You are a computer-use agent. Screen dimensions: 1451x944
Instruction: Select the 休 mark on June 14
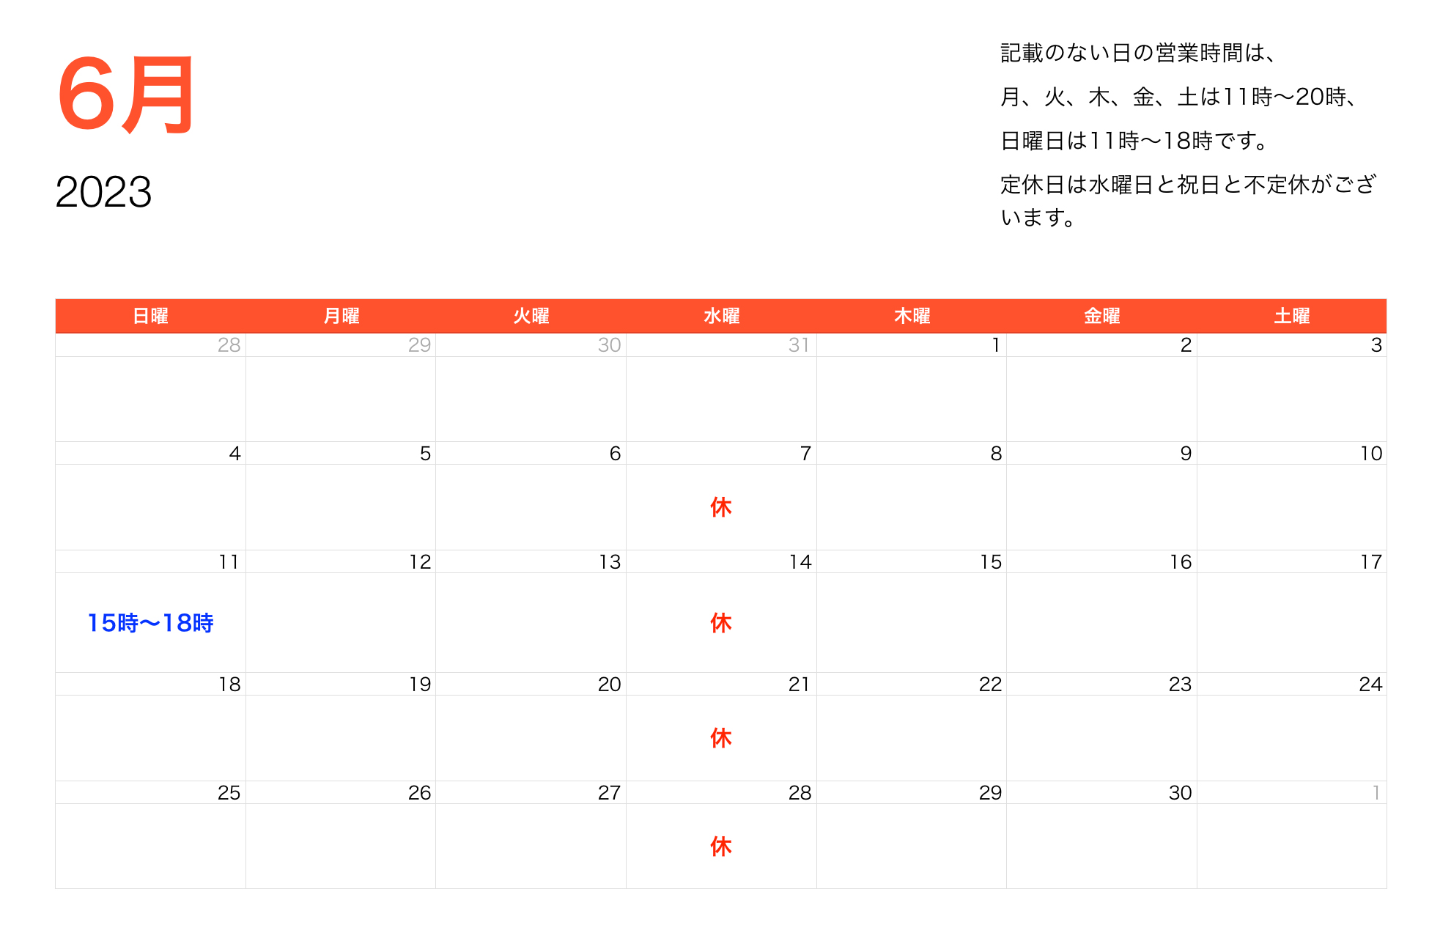[720, 624]
